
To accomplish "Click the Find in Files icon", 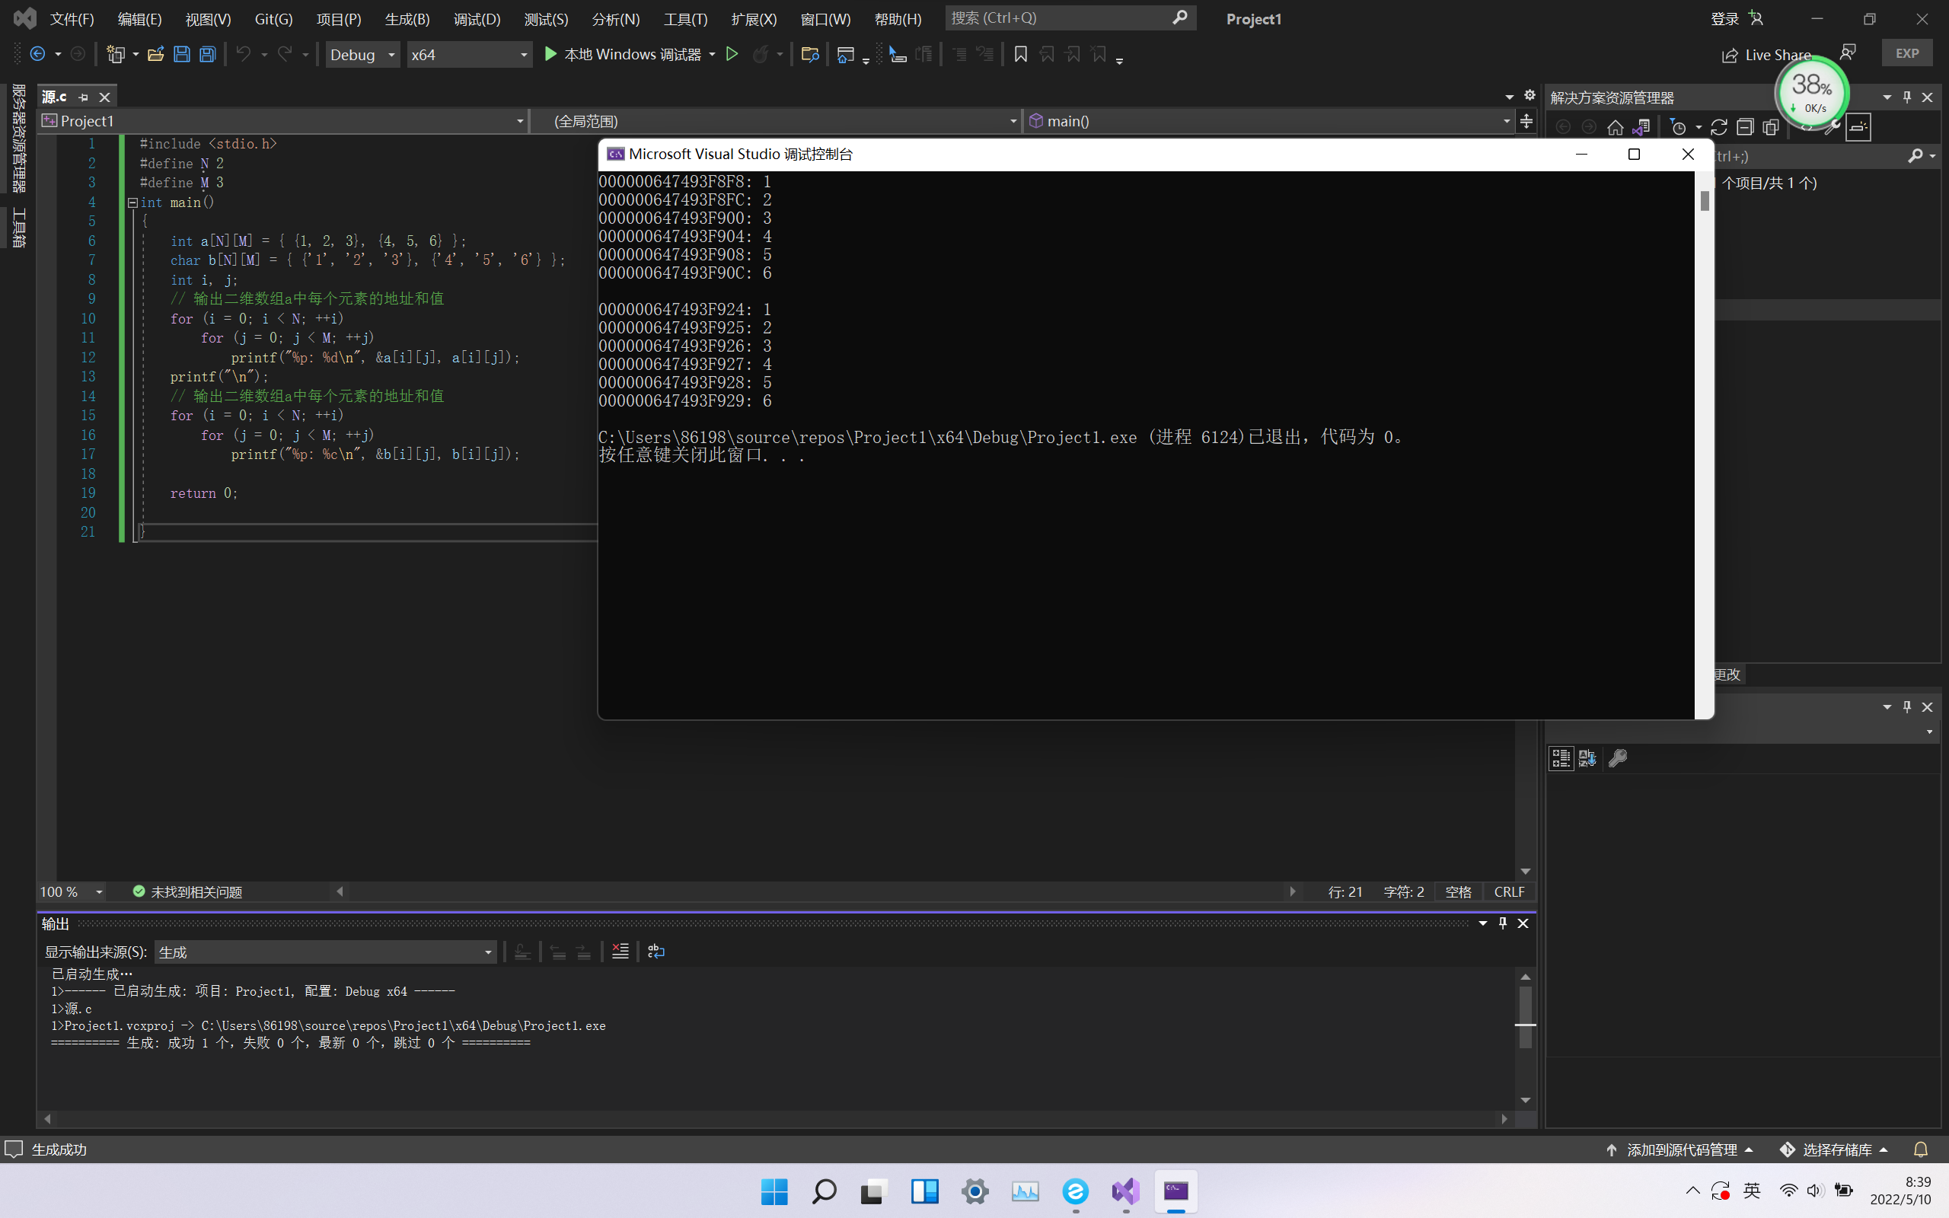I will 810,54.
